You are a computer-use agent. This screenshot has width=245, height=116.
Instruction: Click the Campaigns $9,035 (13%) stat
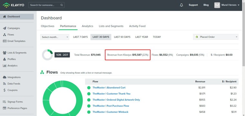[x=190, y=55]
